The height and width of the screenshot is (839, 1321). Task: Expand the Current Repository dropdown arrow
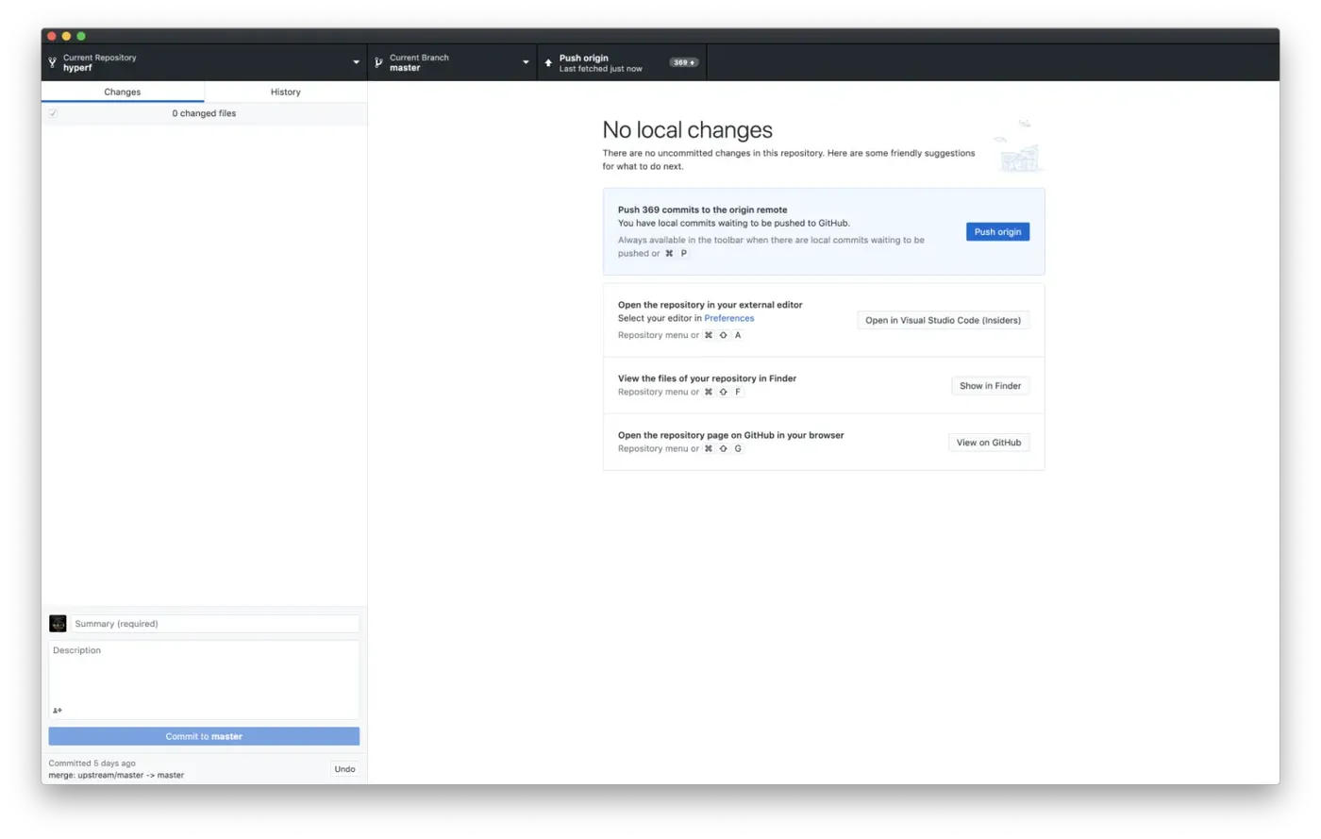(356, 62)
